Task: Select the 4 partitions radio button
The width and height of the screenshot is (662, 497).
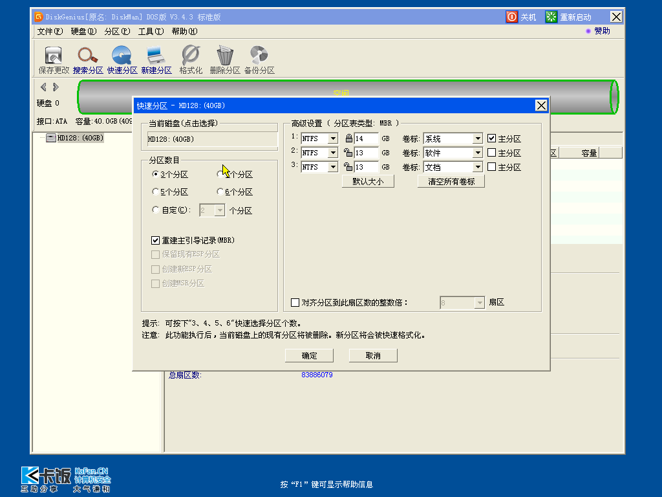Action: click(220, 174)
